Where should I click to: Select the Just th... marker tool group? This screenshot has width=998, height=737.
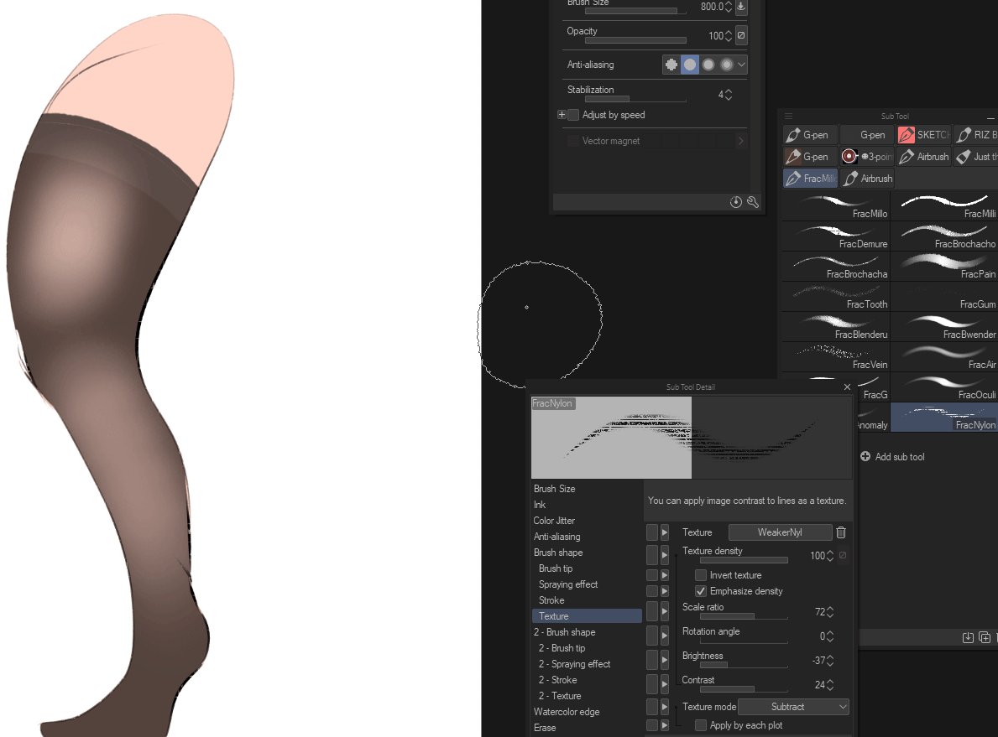point(975,157)
